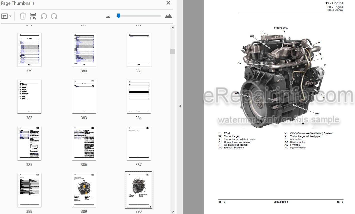The image size is (355, 214).
Task: Click the 'Turbocharger oil drain pipe' legend entry
Action: click(x=239, y=139)
